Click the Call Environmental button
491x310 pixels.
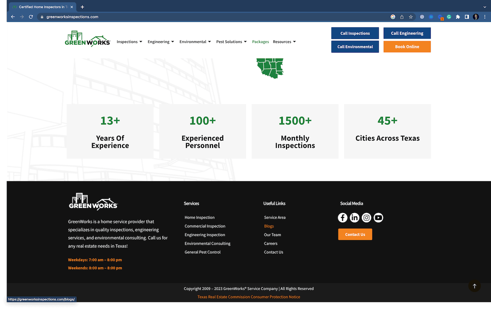(x=355, y=47)
